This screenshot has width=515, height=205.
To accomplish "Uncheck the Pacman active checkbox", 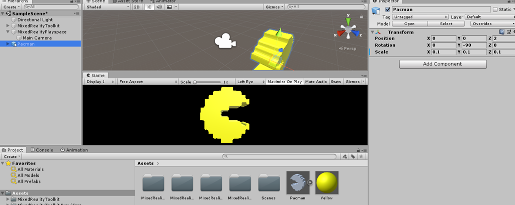I will (387, 10).
